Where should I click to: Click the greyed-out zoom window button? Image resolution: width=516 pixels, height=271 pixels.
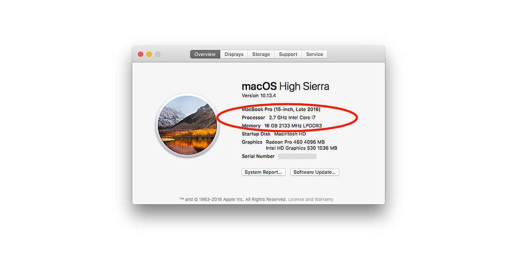158,54
